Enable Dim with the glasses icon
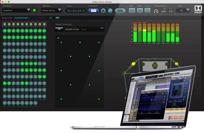The image size is (204, 133). coord(132,10)
